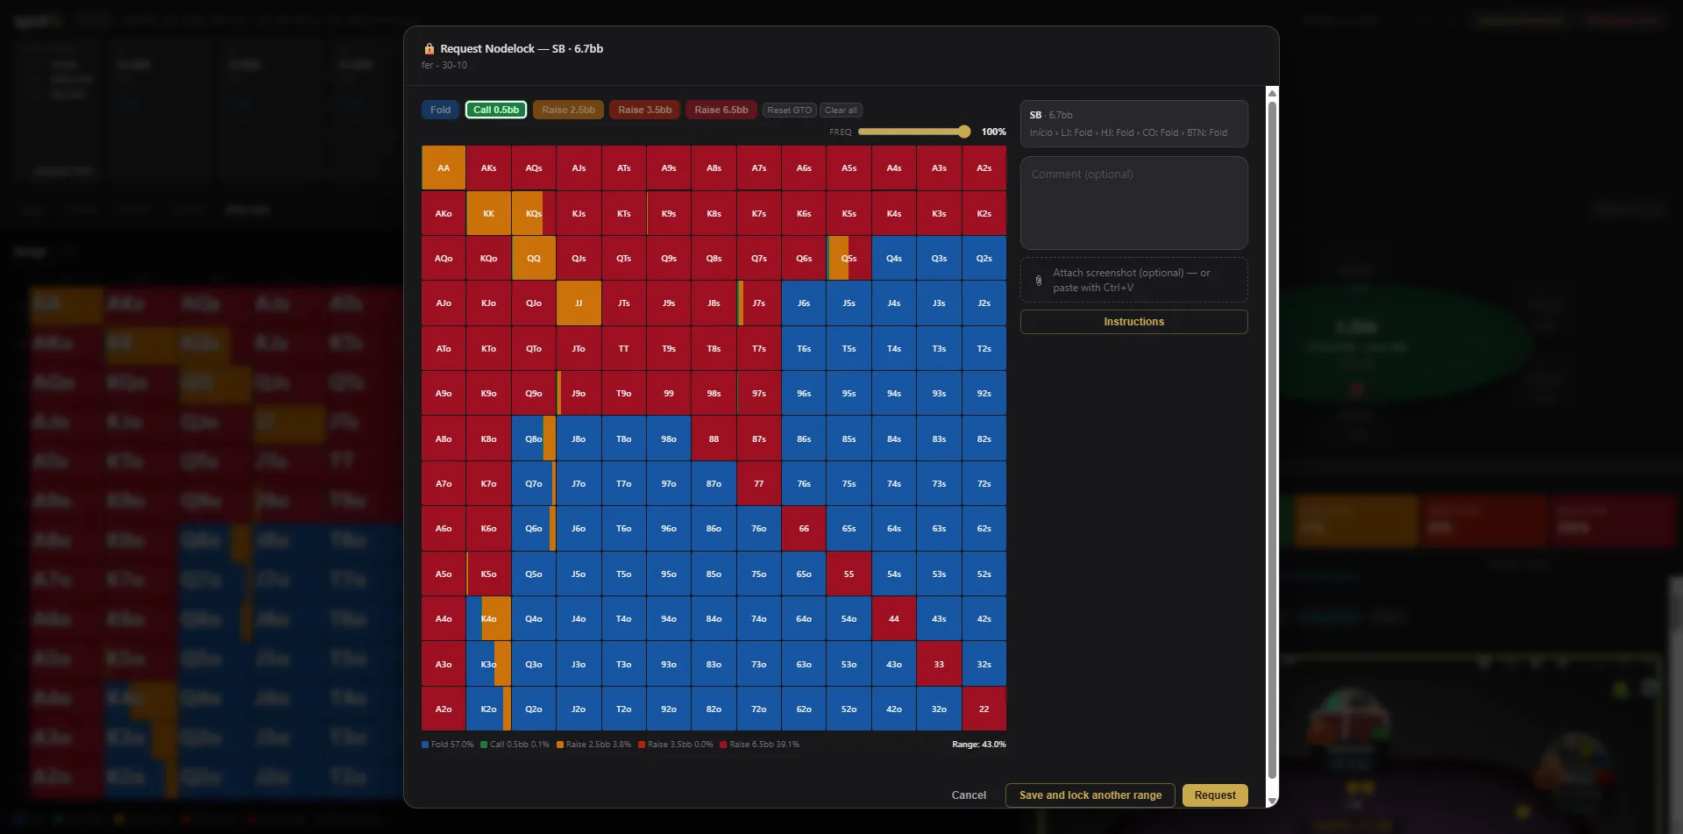This screenshot has height=834, width=1683.
Task: Select the 32s hand cell
Action: (984, 665)
